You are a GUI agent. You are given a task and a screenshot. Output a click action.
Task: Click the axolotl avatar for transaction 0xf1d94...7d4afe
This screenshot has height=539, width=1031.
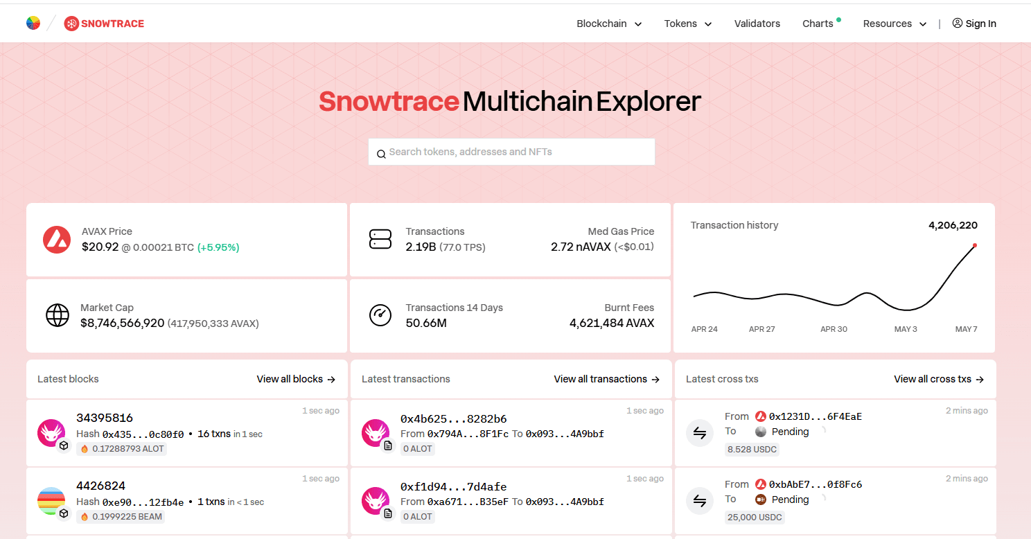(376, 500)
